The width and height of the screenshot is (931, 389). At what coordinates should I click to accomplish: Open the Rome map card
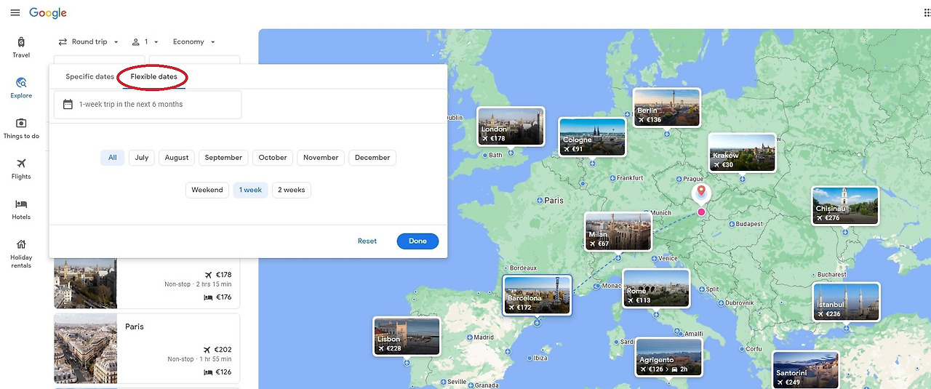[x=656, y=288]
